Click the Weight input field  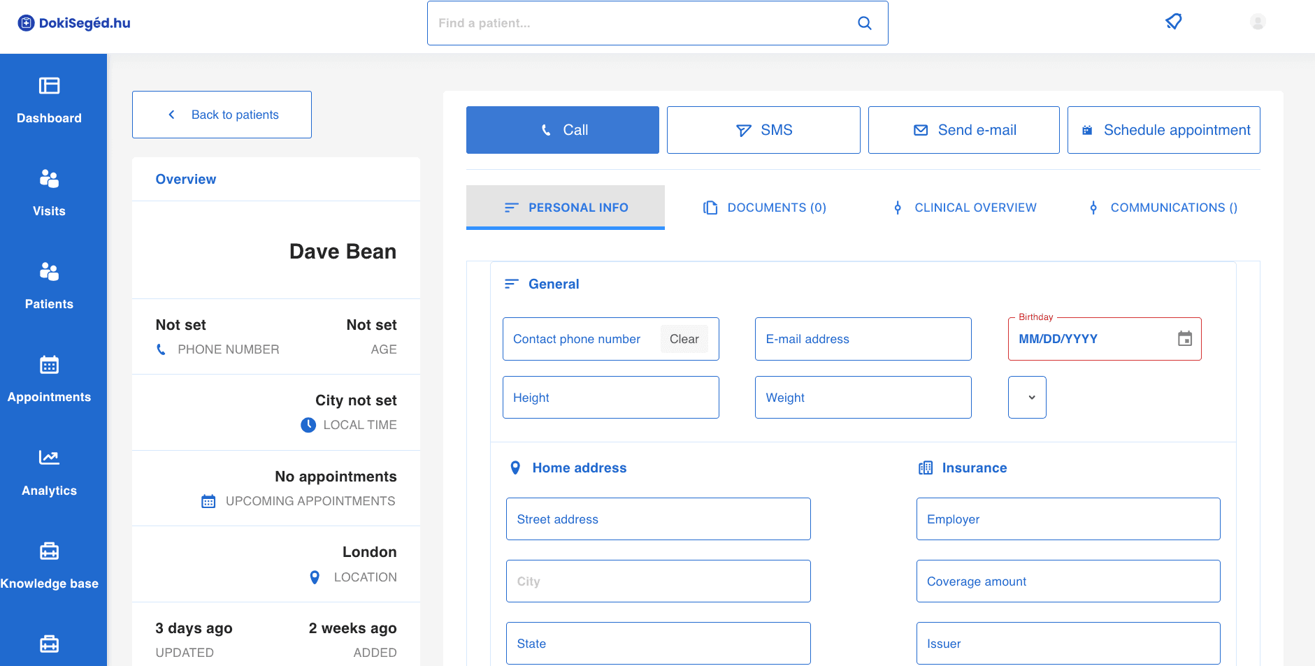pyautogui.click(x=863, y=397)
